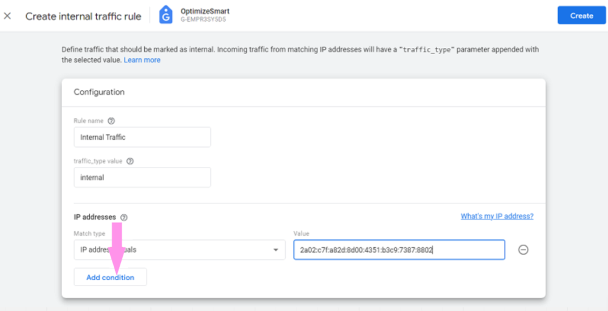This screenshot has width=608, height=311.
Task: Click the Add condition button
Action: tap(110, 277)
